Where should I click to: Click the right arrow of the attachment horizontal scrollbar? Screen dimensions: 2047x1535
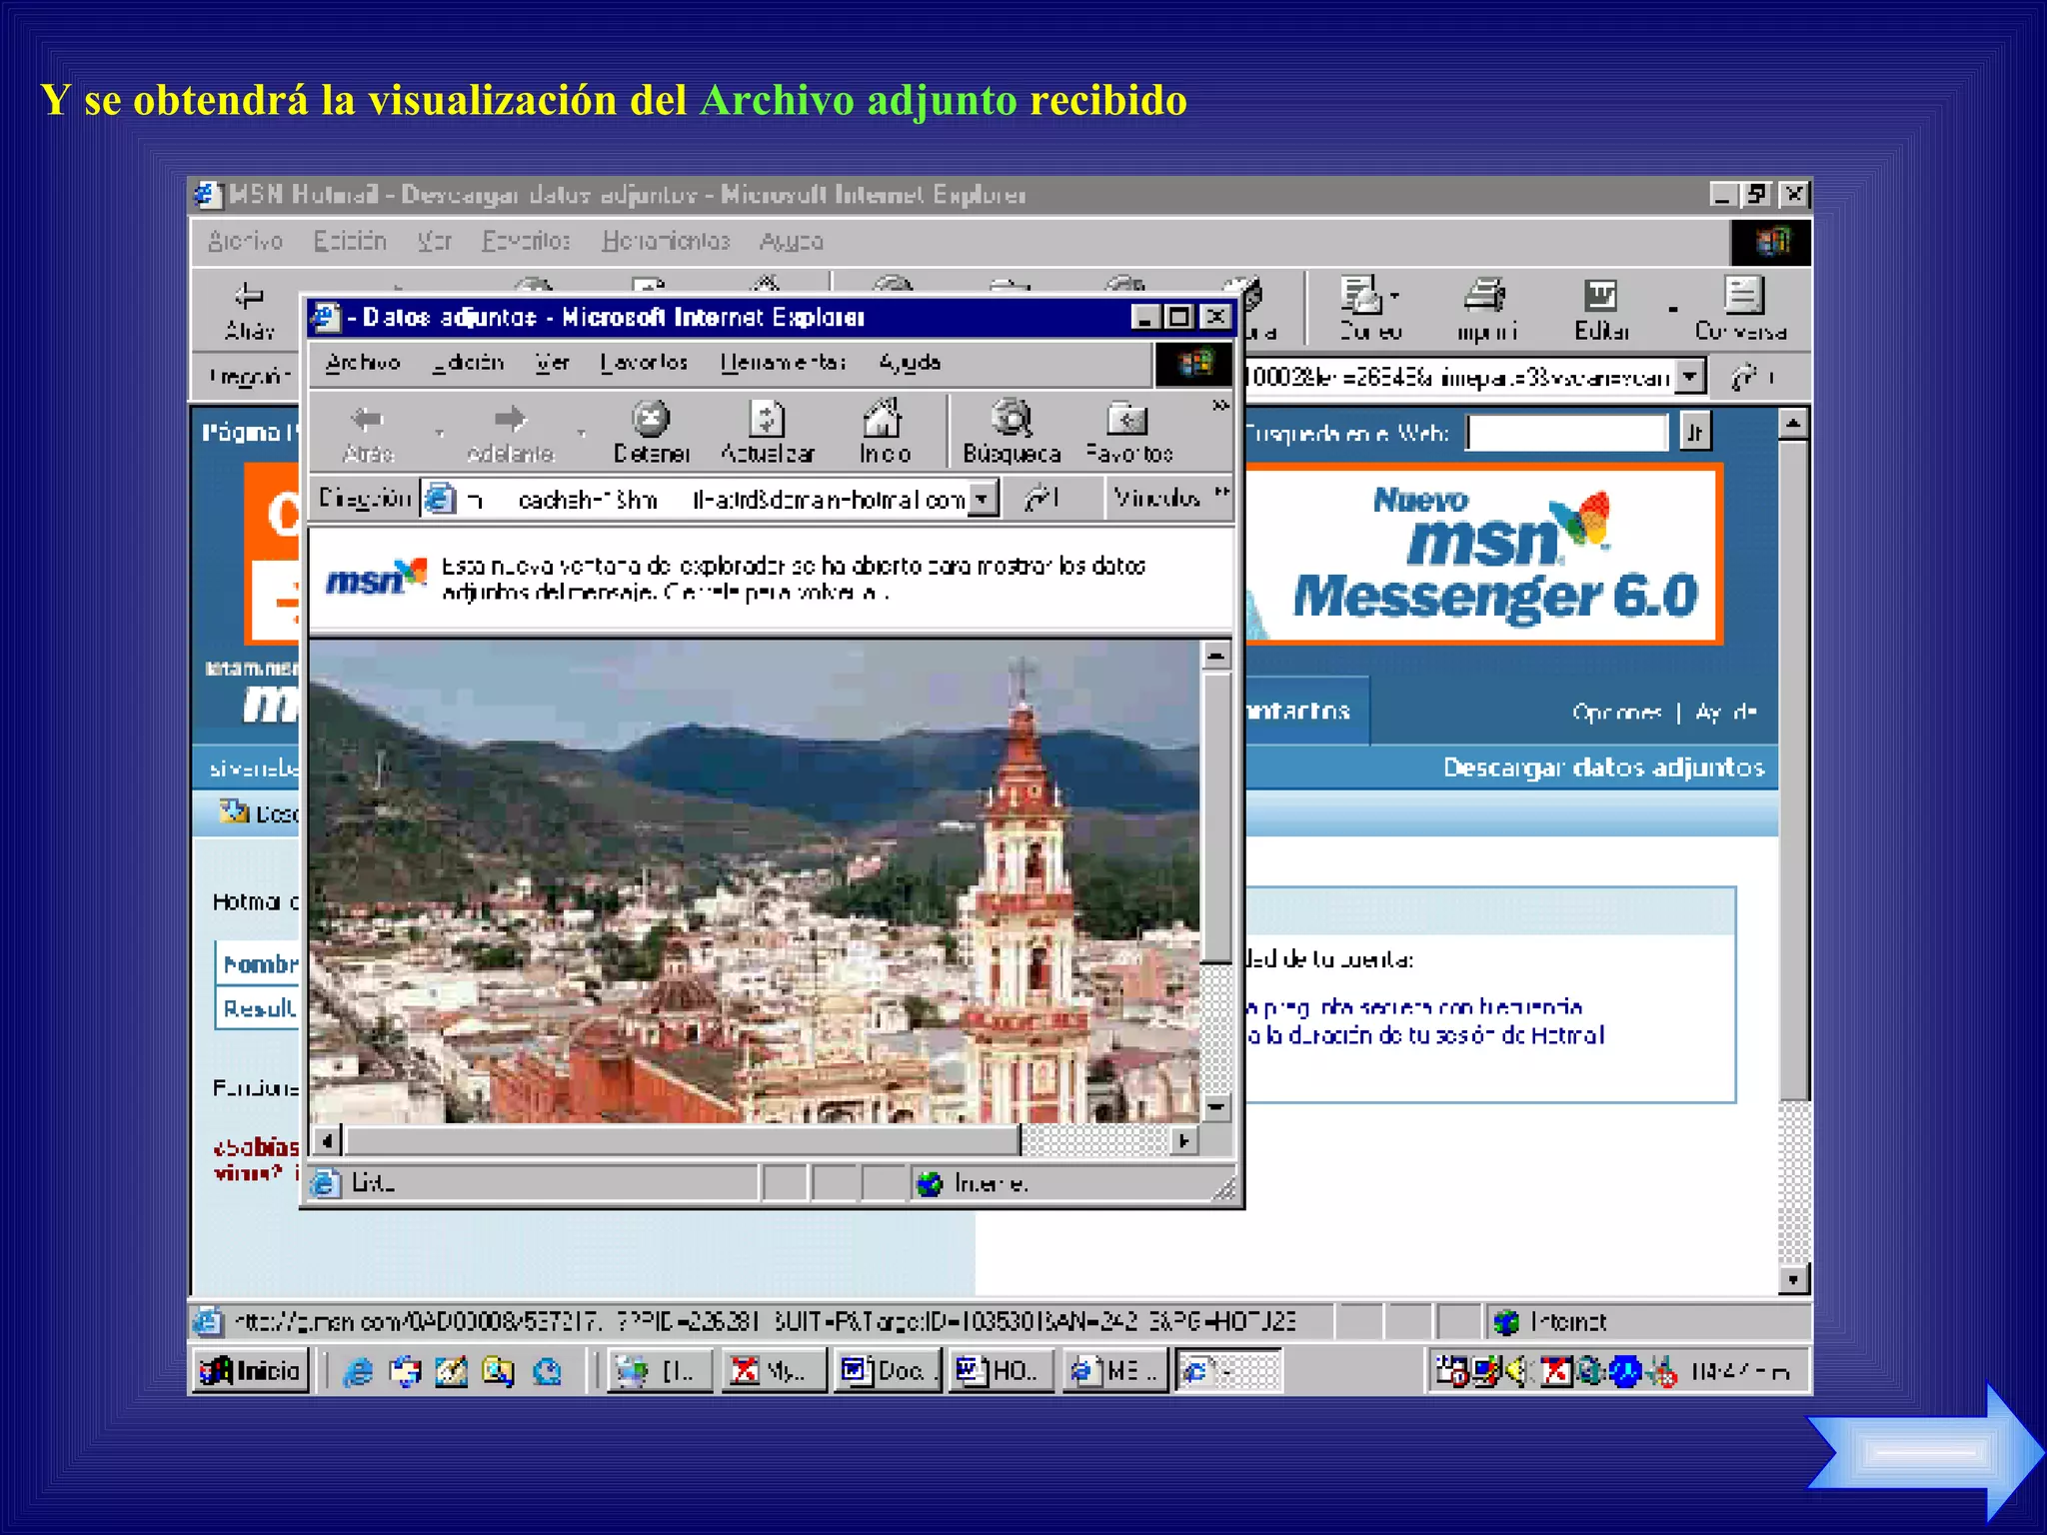(x=1184, y=1140)
